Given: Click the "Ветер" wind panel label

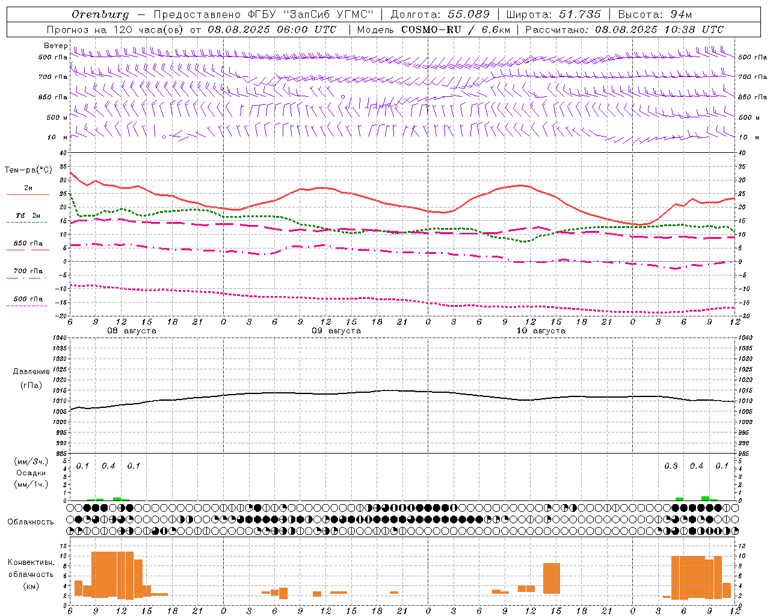Looking at the screenshot, I should coord(55,46).
